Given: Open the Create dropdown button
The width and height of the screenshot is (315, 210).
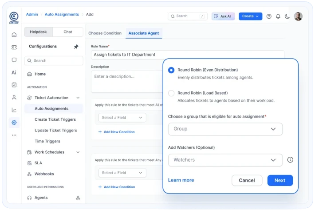Looking at the screenshot, I should [250, 16].
